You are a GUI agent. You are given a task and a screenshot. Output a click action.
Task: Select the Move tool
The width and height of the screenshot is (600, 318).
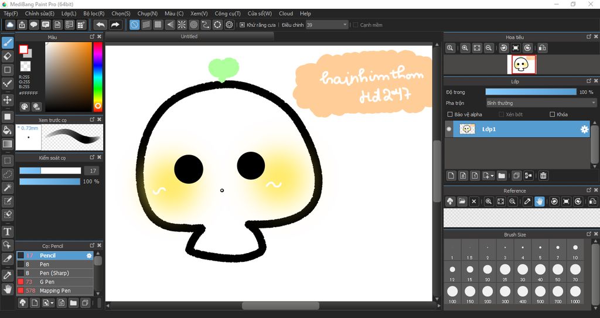(7, 100)
